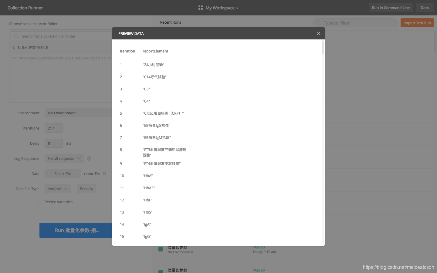
Task: Click the "HbA2" value
Action: [149, 188]
